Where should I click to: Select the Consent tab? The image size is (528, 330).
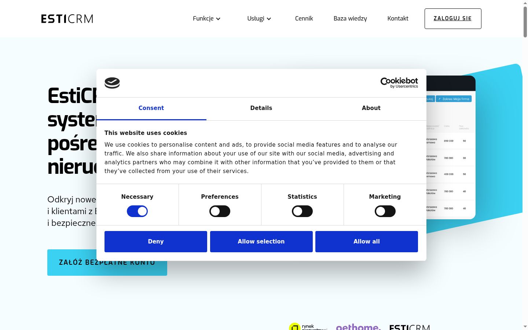(151, 108)
